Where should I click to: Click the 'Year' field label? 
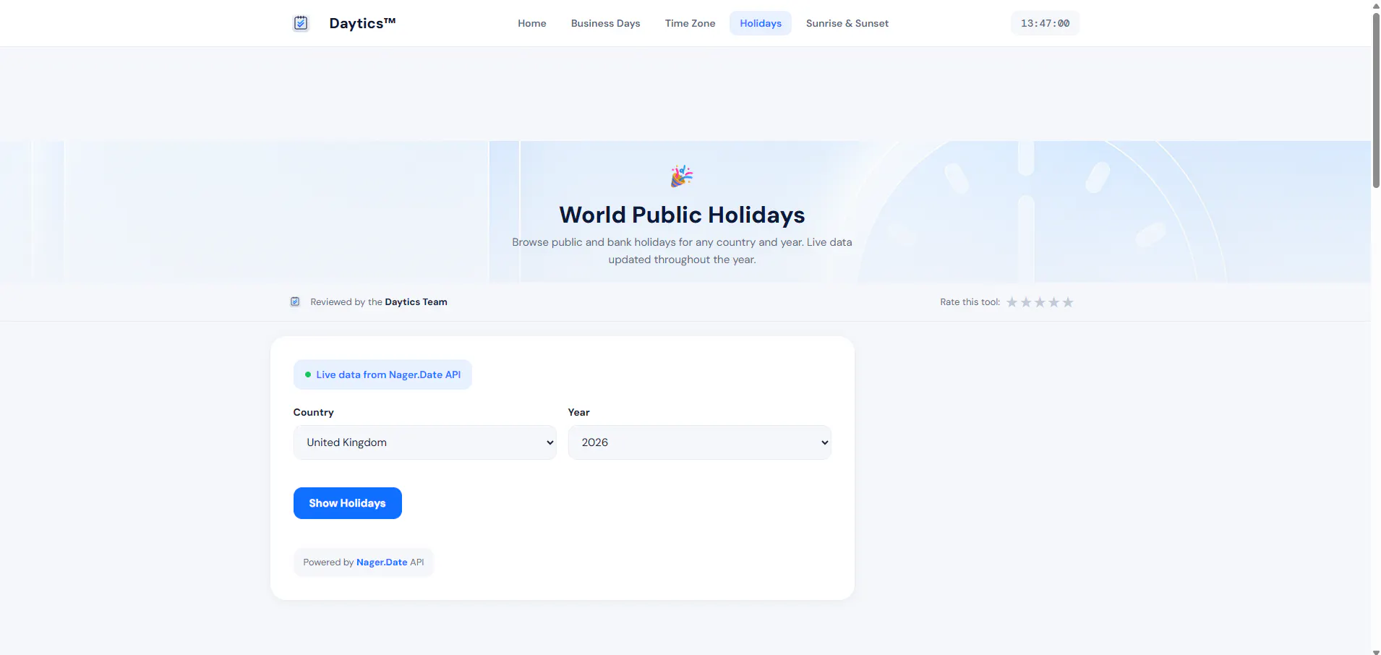pos(578,412)
